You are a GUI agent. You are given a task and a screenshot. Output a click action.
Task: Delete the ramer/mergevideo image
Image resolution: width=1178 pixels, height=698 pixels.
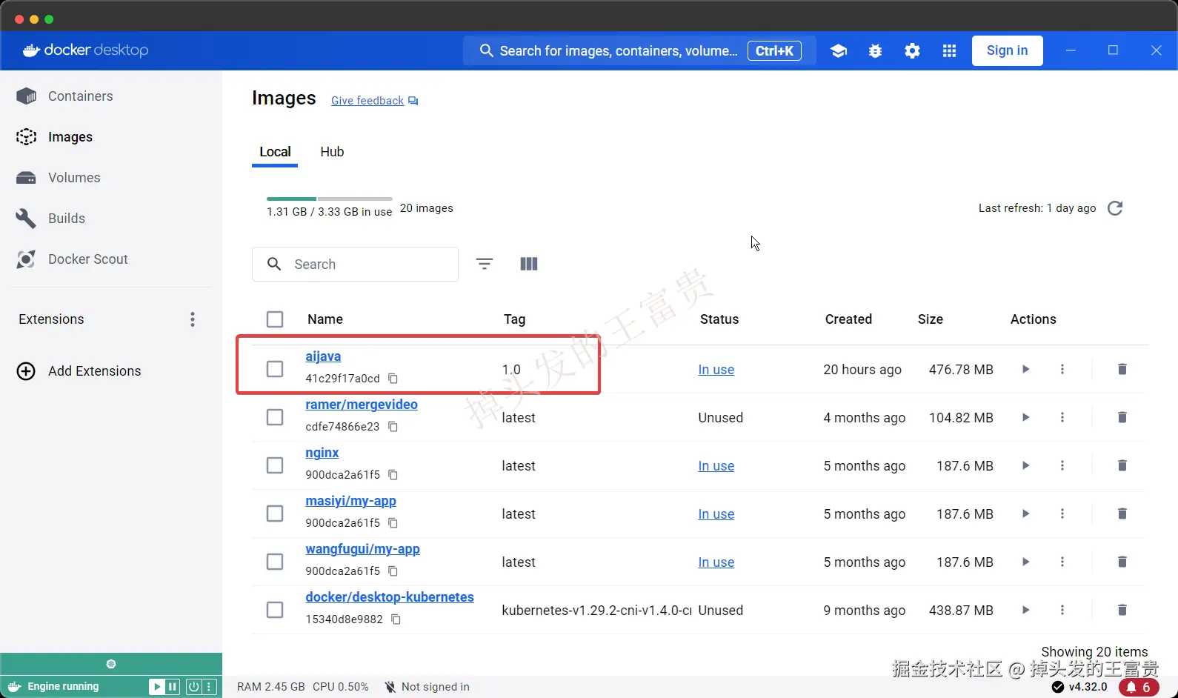click(1122, 417)
